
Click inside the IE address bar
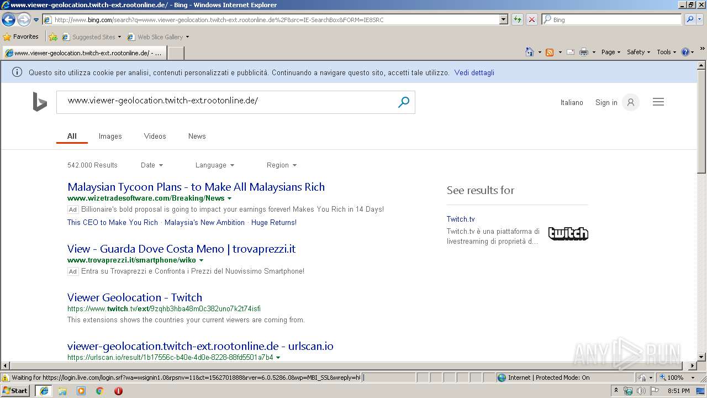point(271,19)
